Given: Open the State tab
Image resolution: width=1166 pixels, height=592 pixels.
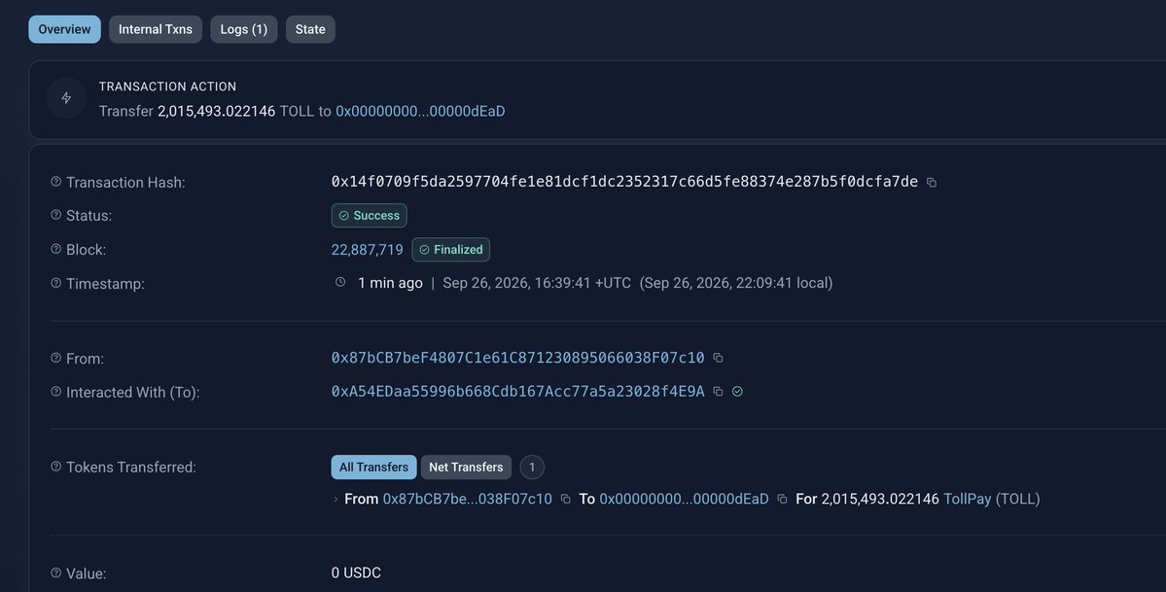Looking at the screenshot, I should tap(310, 29).
